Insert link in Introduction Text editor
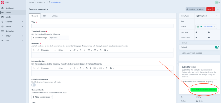Viewport: 221px width, 103px height. coord(81,68)
